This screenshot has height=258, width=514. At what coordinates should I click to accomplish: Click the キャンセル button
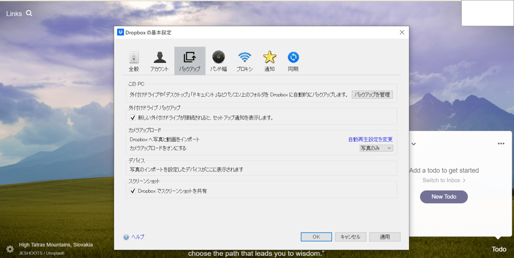tap(351, 237)
